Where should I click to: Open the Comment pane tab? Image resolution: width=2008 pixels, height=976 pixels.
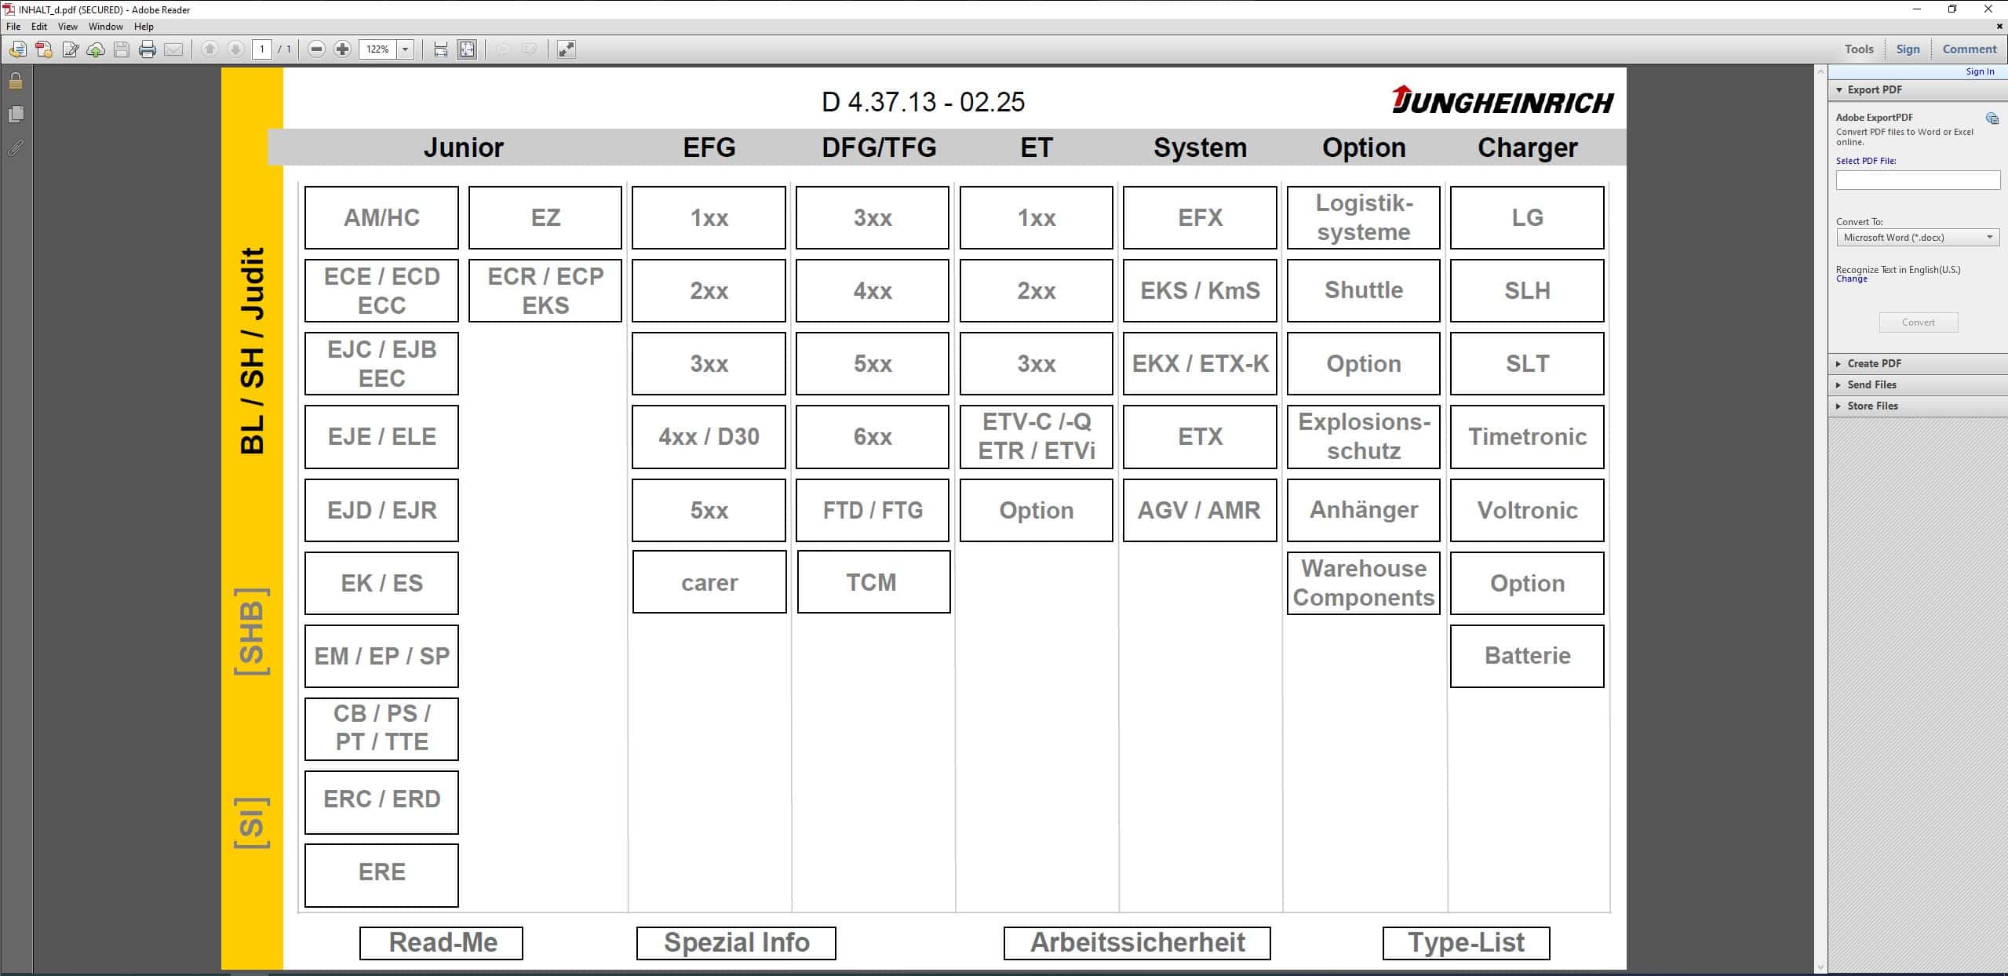[1969, 49]
